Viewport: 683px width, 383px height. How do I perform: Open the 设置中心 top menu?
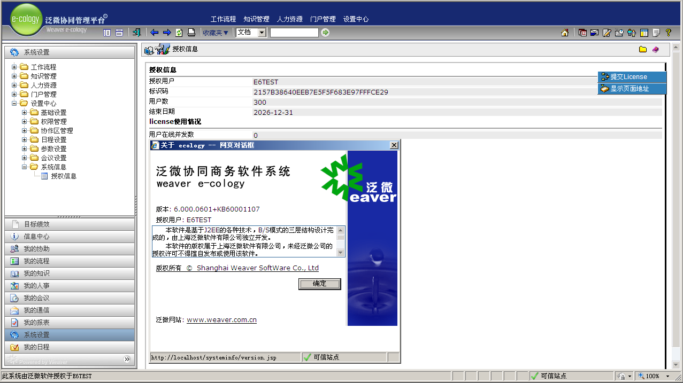pyautogui.click(x=356, y=19)
